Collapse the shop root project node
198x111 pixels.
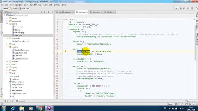(x=5, y=15)
